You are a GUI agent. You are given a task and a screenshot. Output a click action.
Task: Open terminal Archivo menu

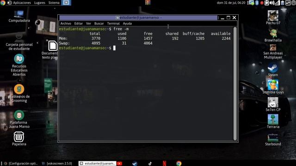click(66, 24)
